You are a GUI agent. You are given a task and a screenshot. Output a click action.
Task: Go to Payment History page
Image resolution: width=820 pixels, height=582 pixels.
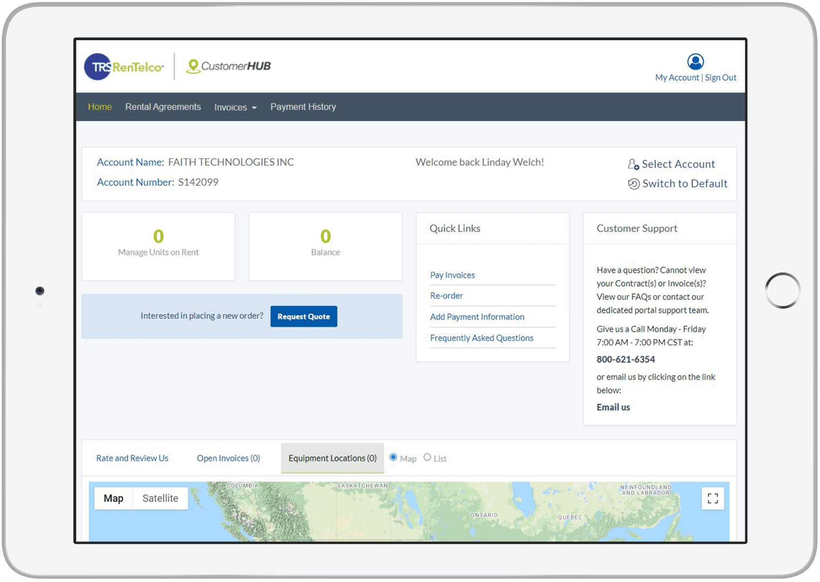303,107
